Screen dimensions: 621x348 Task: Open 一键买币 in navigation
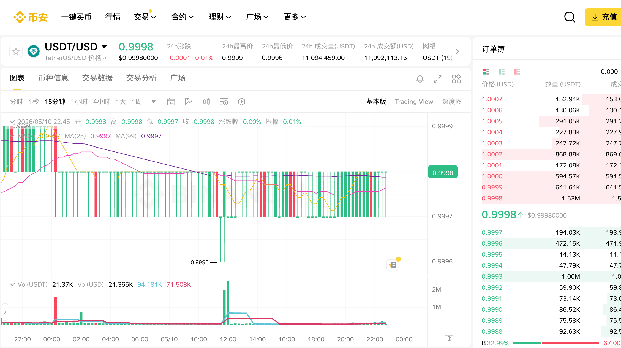[x=76, y=17]
